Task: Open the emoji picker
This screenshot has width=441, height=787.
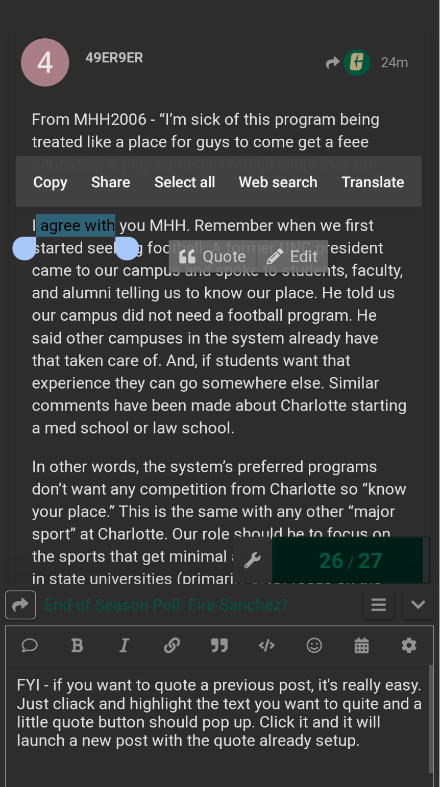Action: click(314, 646)
